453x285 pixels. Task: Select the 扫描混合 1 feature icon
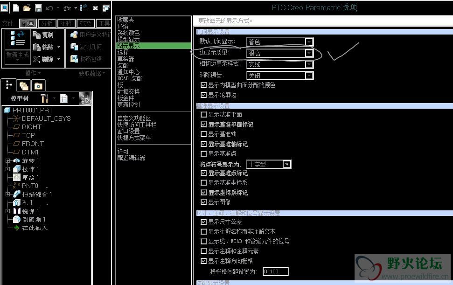(17, 194)
